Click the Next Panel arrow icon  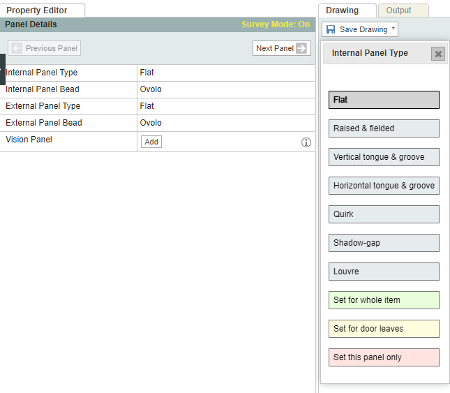[x=301, y=48]
